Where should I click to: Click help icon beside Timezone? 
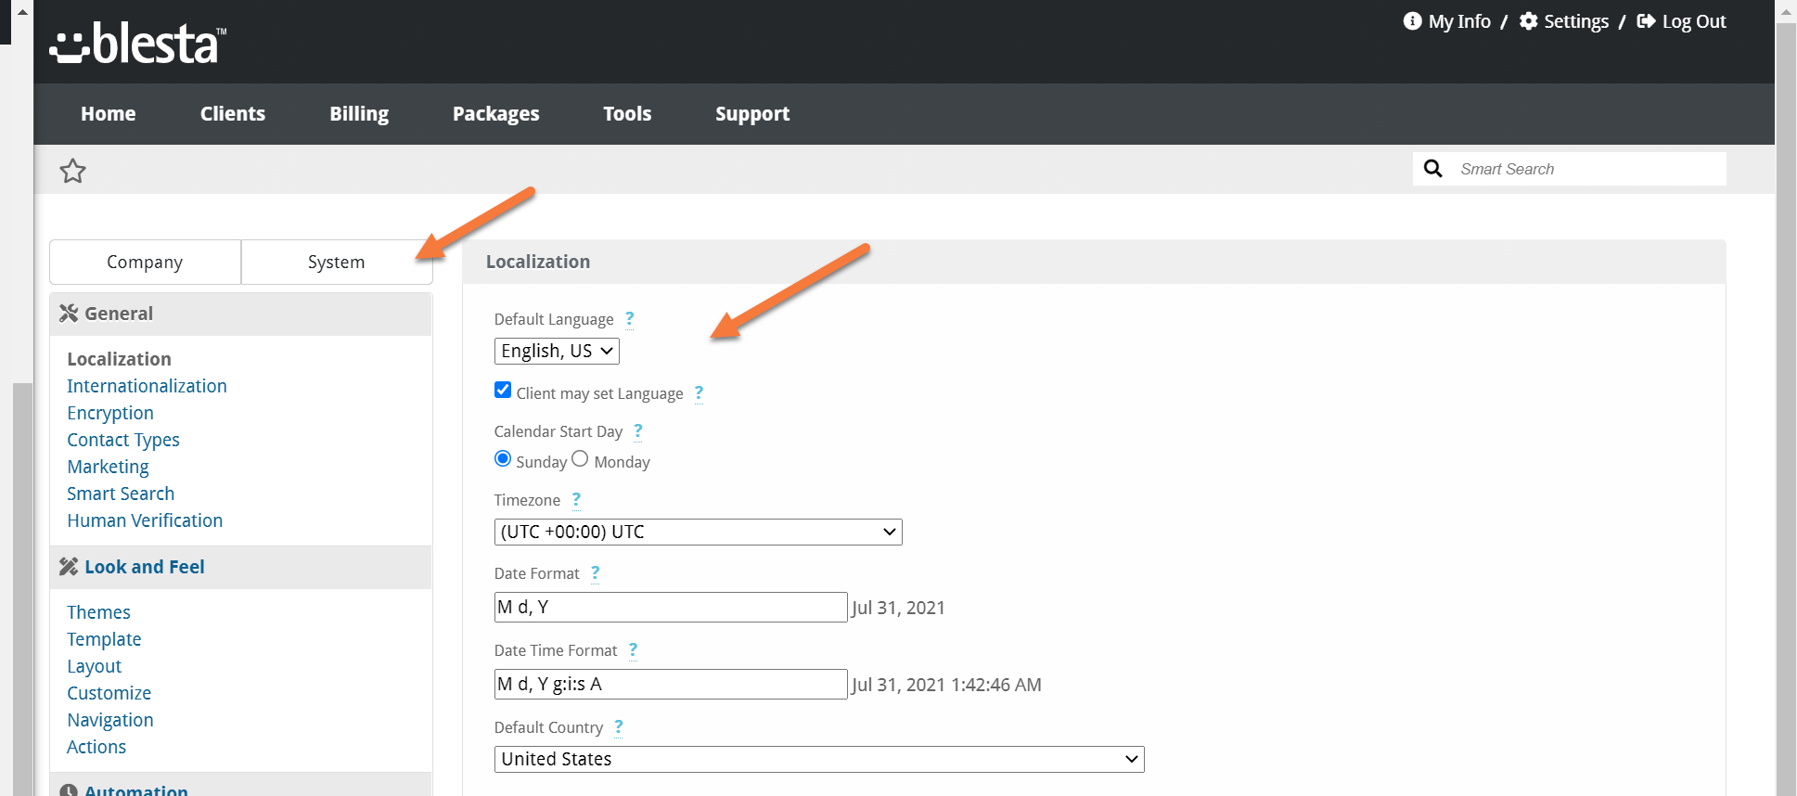coord(576,500)
